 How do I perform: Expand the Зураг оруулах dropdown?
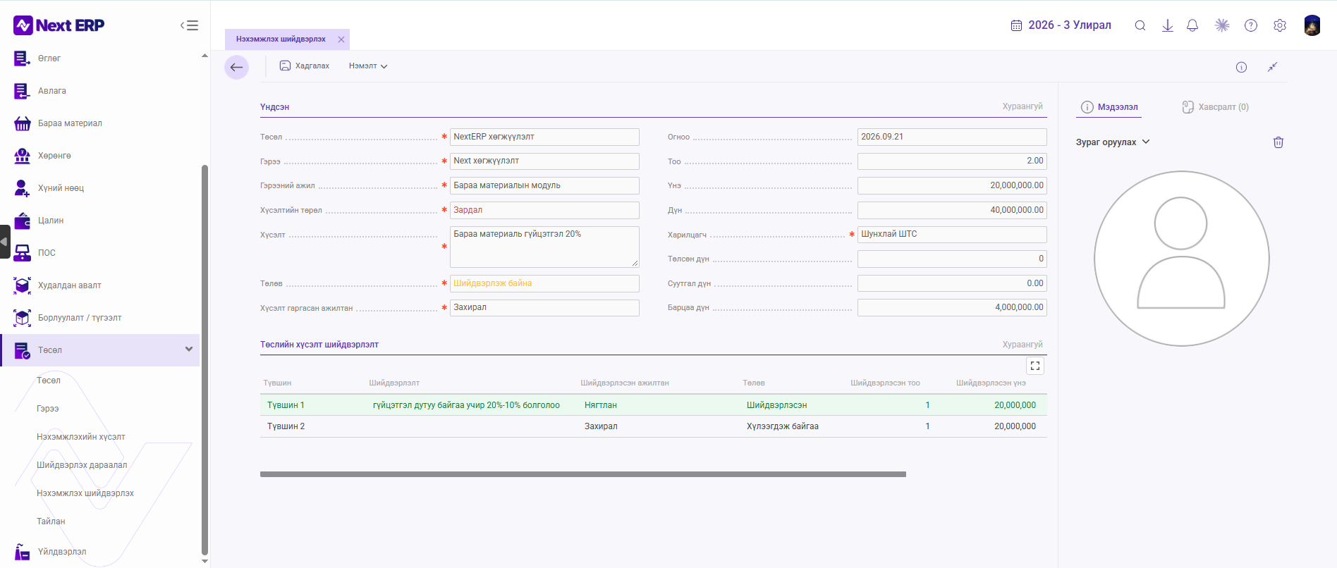pos(1113,142)
